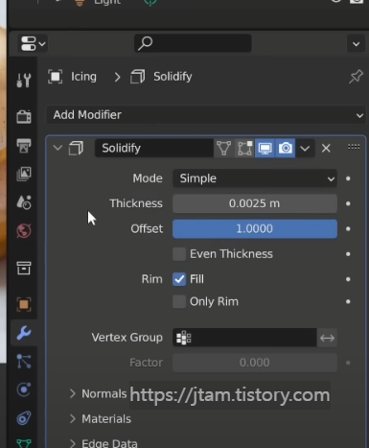
Task: Click the Offset value slider
Action: pos(255,228)
